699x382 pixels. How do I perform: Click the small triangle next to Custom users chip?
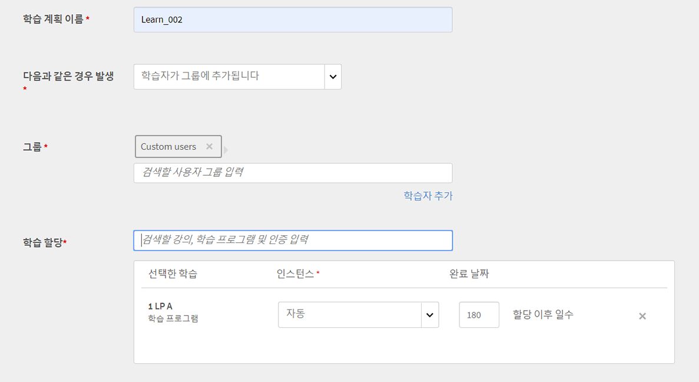click(x=226, y=150)
